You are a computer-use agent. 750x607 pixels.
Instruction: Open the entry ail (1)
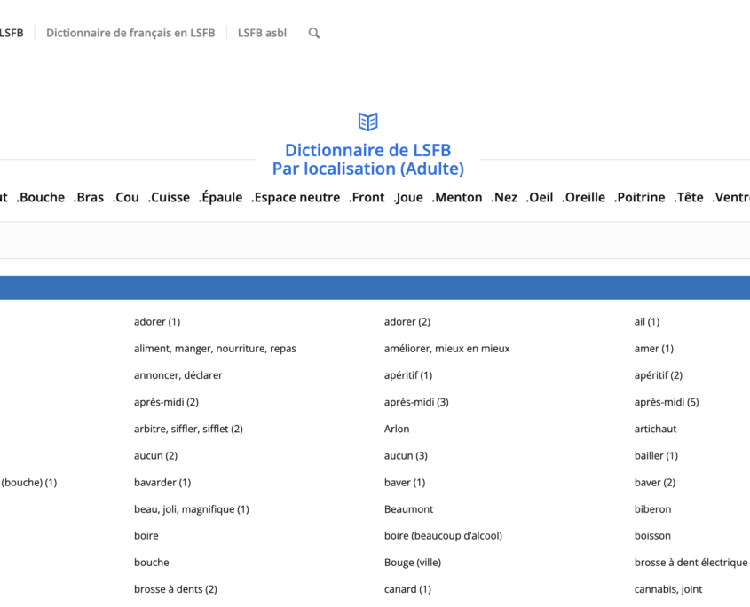(647, 321)
